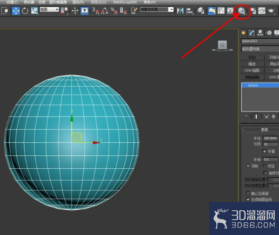Toggle the 生成贴图坐标 checkbox

tap(248, 199)
